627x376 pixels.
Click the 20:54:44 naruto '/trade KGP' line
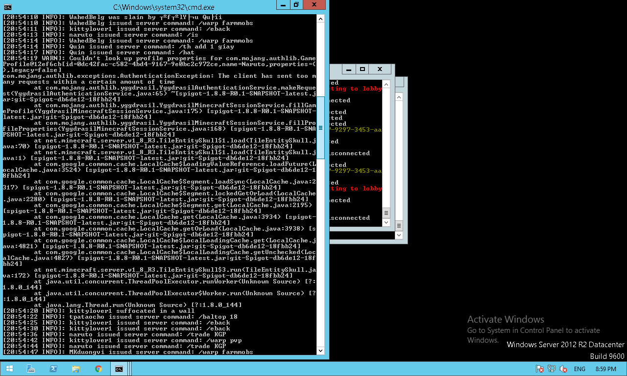pyautogui.click(x=115, y=346)
